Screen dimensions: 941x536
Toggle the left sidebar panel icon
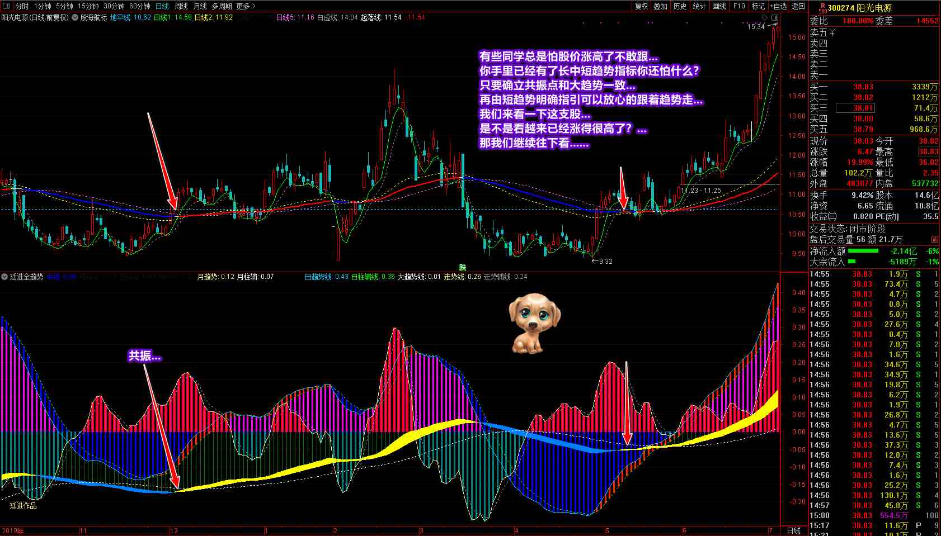click(x=7, y=6)
